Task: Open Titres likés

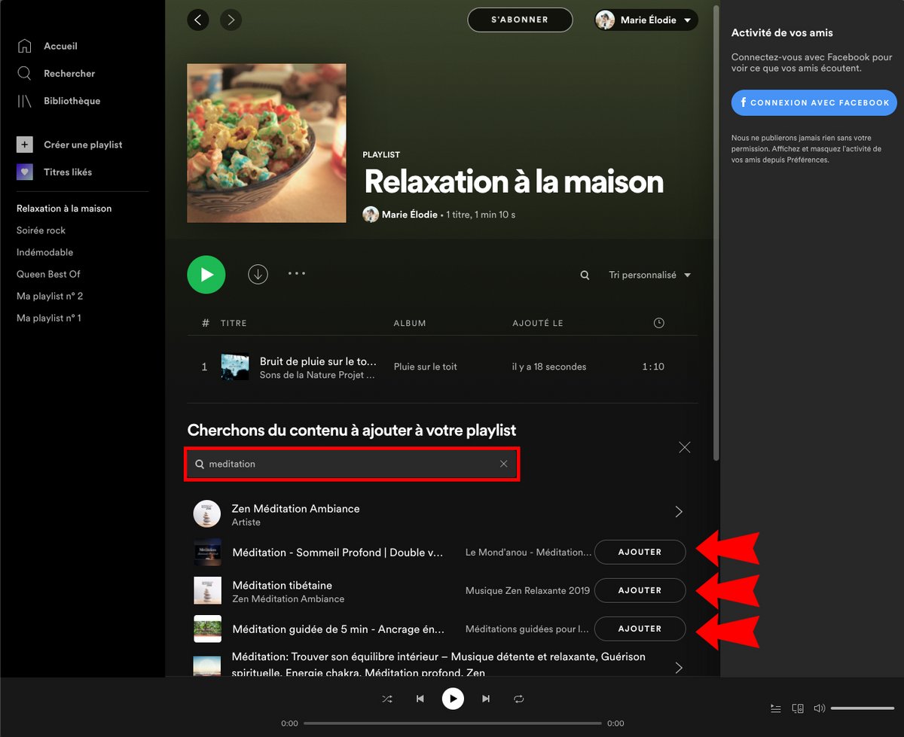Action: pyautogui.click(x=68, y=172)
